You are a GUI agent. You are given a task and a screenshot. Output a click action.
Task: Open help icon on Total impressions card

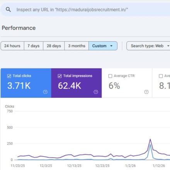click(96, 92)
